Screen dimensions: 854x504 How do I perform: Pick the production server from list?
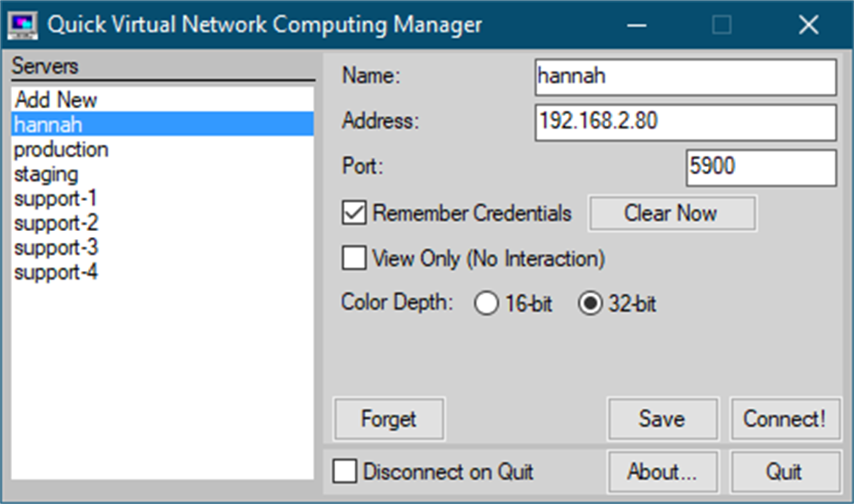tap(61, 149)
